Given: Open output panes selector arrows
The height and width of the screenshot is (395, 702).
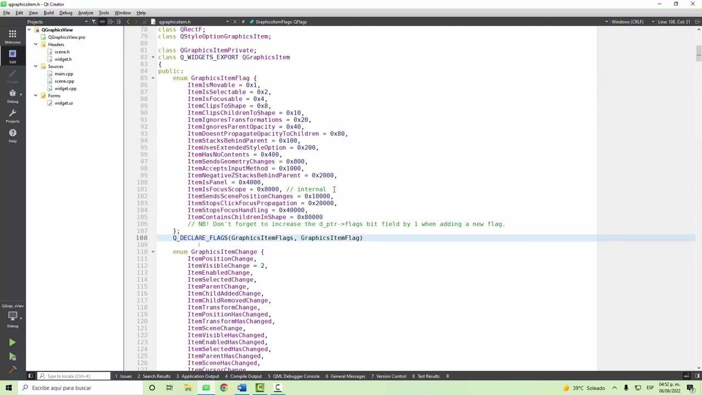Looking at the screenshot, I should coord(448,376).
